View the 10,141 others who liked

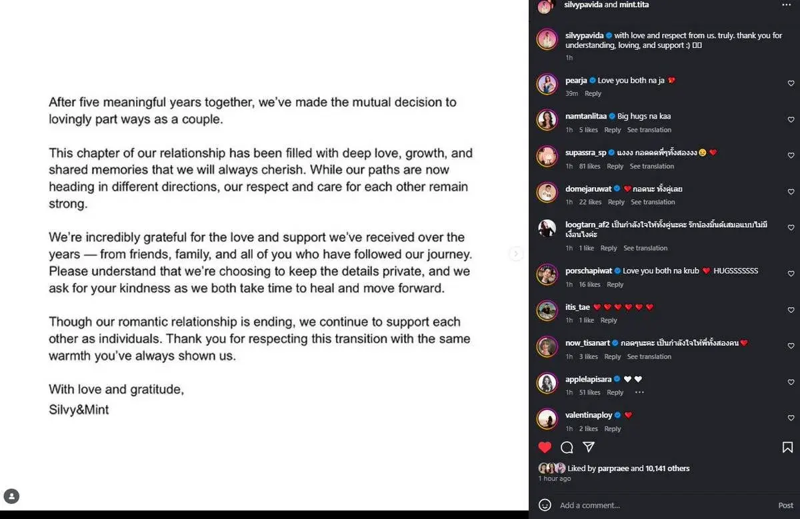click(x=667, y=468)
